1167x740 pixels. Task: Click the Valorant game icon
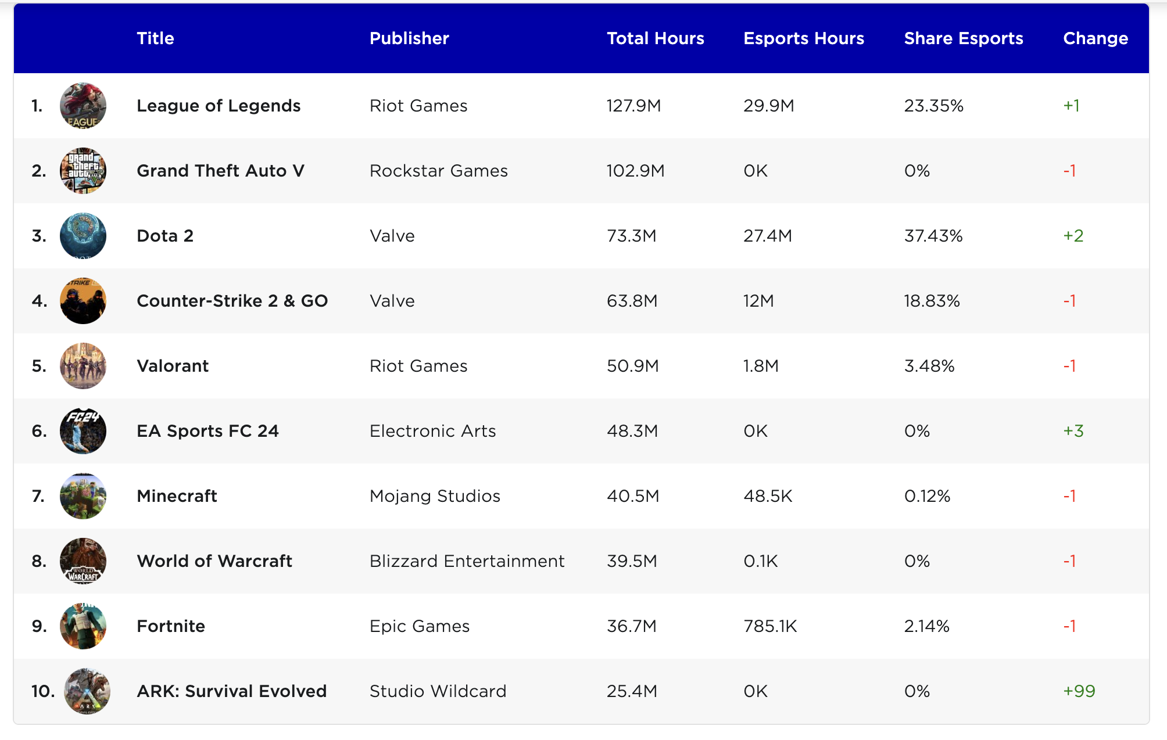pos(83,366)
